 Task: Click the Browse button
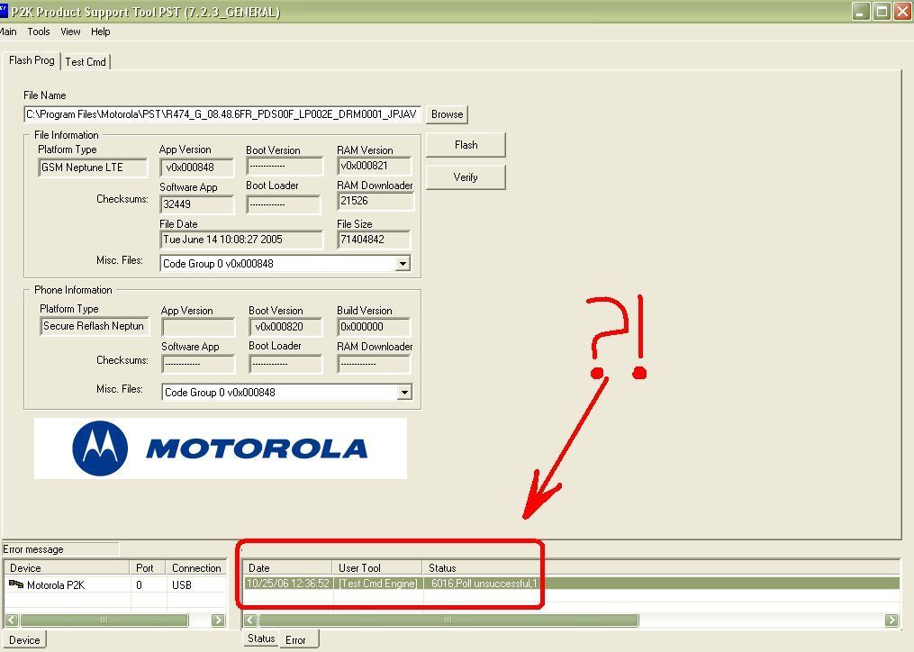pyautogui.click(x=447, y=114)
